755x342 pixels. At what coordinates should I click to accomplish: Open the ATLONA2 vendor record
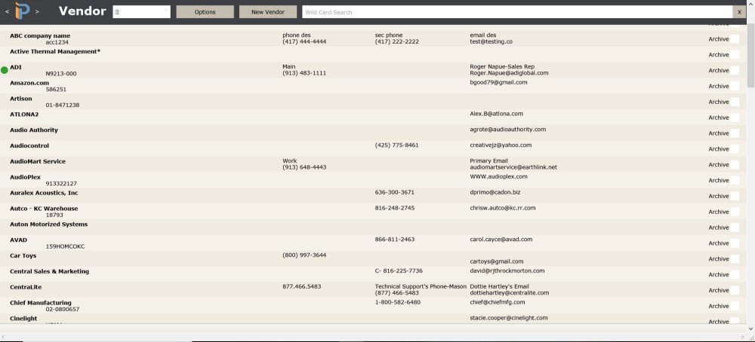24,115
